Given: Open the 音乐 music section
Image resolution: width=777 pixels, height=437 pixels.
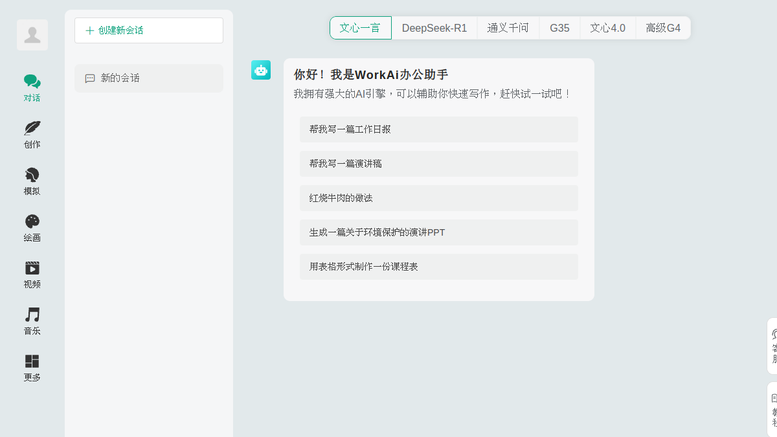Looking at the screenshot, I should click(x=32, y=322).
